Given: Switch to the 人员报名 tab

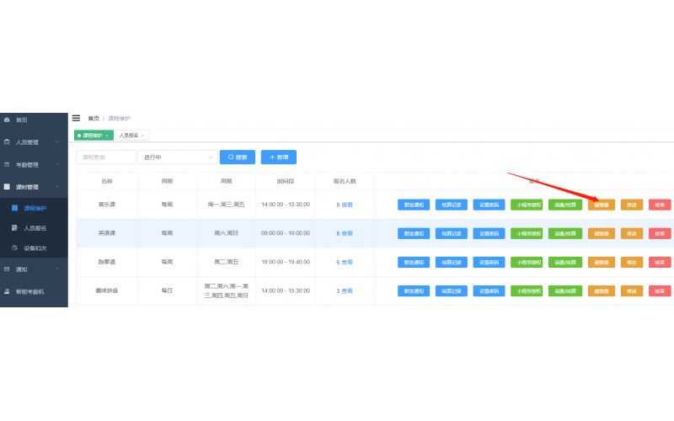Looking at the screenshot, I should pos(128,136).
